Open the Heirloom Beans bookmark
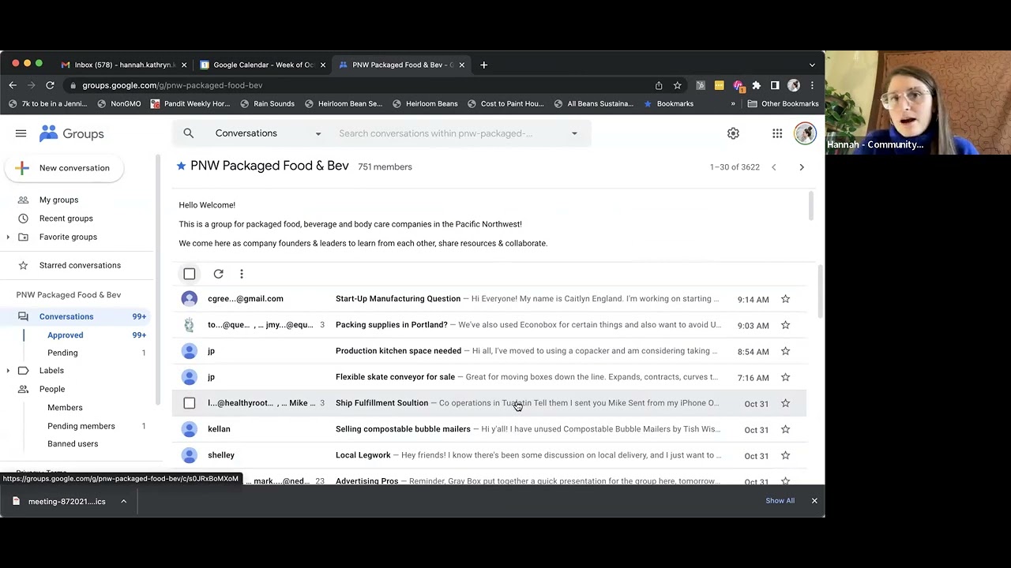The image size is (1011, 568). (x=425, y=103)
